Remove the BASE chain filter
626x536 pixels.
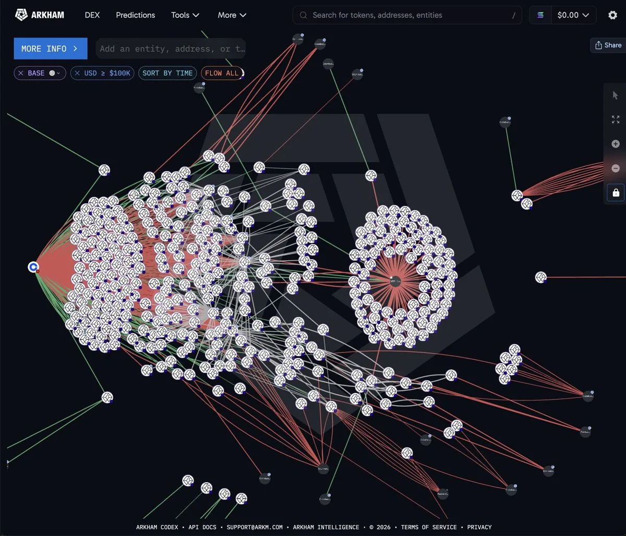21,73
